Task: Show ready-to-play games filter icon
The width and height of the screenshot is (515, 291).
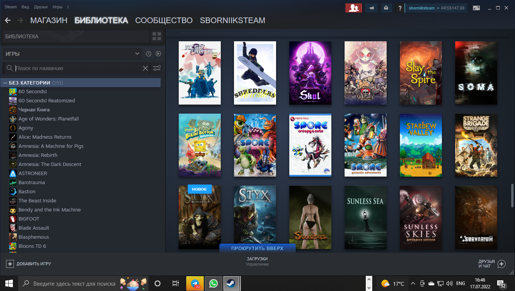Action: (158, 54)
